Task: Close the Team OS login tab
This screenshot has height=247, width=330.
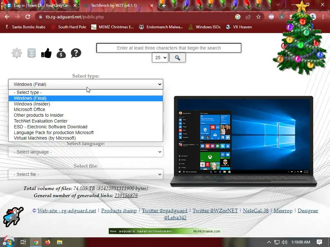Action: click(75, 5)
